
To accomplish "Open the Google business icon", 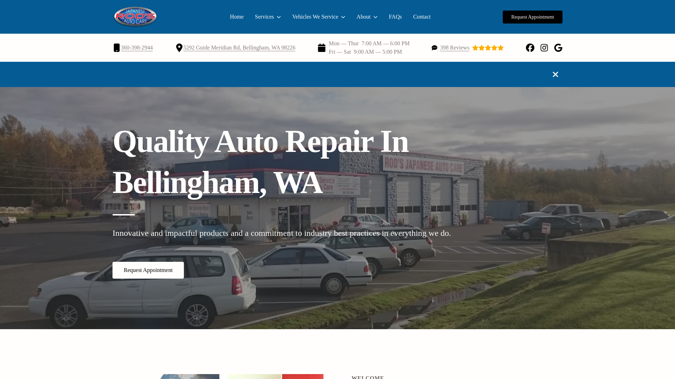I will (x=558, y=48).
